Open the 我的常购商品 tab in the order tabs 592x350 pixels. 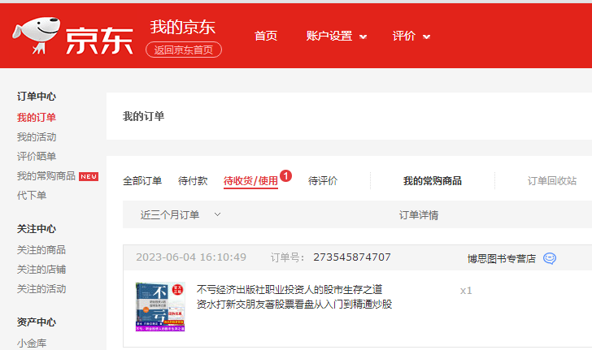coord(433,180)
